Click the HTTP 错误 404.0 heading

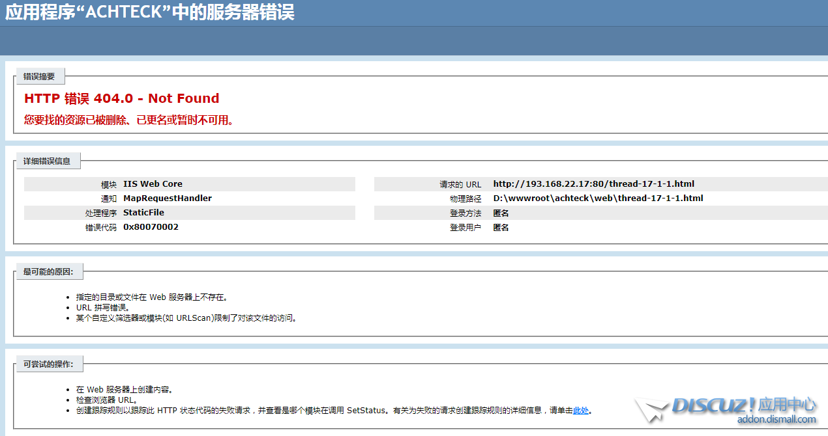pos(121,98)
